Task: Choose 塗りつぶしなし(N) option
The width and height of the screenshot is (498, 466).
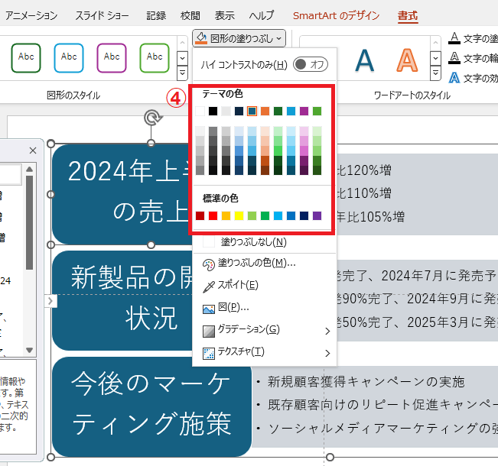Action: click(x=264, y=242)
